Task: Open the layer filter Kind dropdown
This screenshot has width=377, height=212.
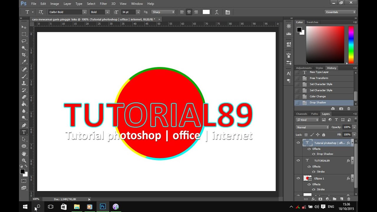Action: pyautogui.click(x=307, y=120)
